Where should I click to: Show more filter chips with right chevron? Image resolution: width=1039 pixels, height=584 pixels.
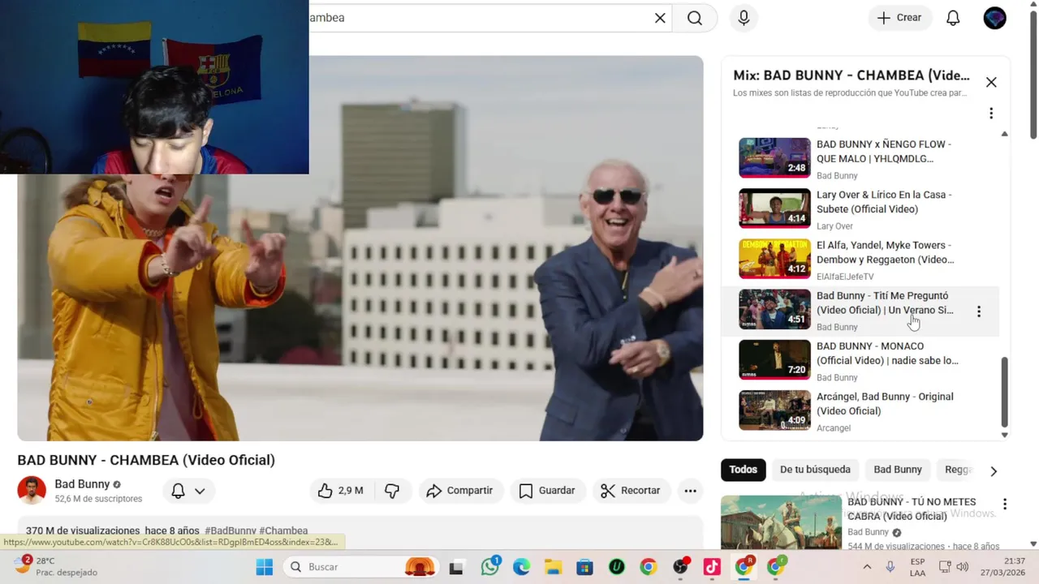994,470
